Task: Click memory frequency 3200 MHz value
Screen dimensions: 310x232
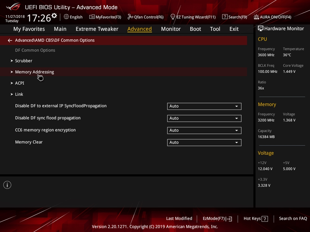Action: 266,120
